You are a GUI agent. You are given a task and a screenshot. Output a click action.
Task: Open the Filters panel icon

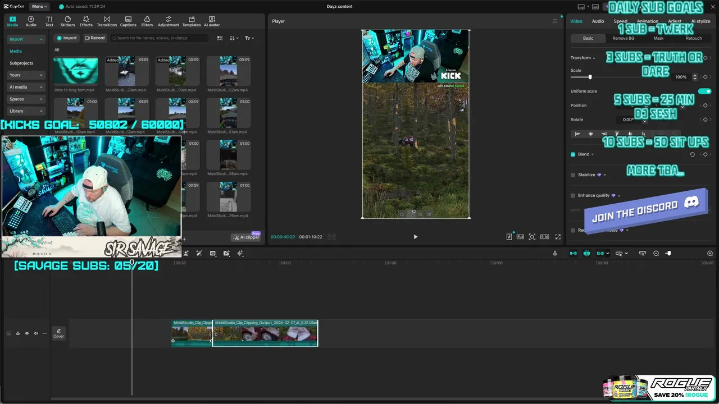(147, 21)
